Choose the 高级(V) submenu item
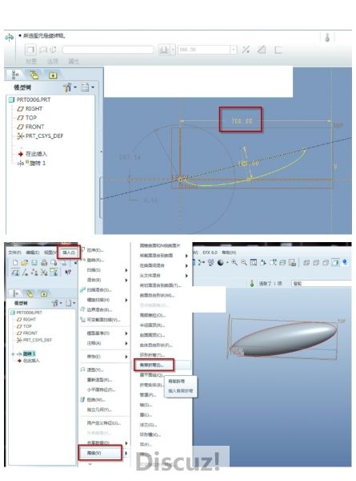Viewport: 356px width, 481px height. [94, 453]
